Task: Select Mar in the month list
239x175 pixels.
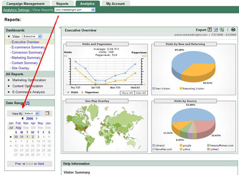Action: pyautogui.click(x=26, y=123)
